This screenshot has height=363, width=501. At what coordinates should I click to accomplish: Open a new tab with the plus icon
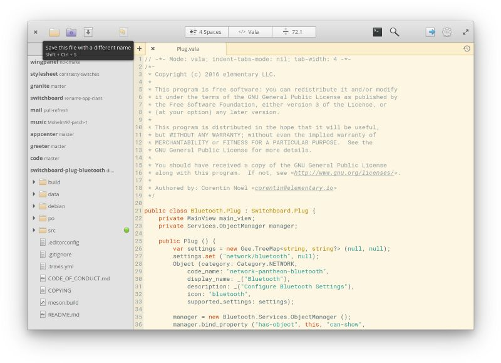pyautogui.click(x=138, y=48)
